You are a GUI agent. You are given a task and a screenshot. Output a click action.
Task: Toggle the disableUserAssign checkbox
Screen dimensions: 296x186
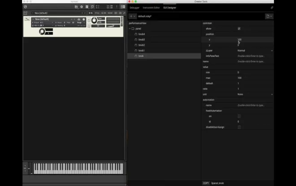tap(239, 127)
